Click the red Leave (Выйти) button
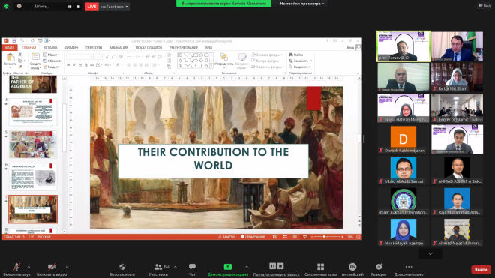 tap(481, 270)
